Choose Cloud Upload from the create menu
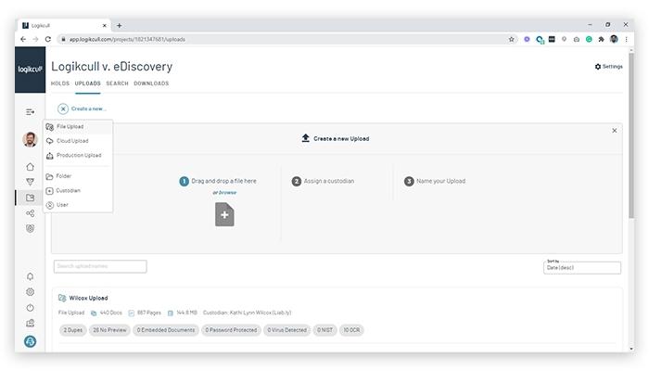 pyautogui.click(x=77, y=141)
